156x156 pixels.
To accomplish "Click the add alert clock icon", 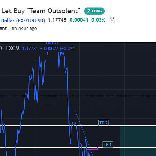I will point(112,20).
